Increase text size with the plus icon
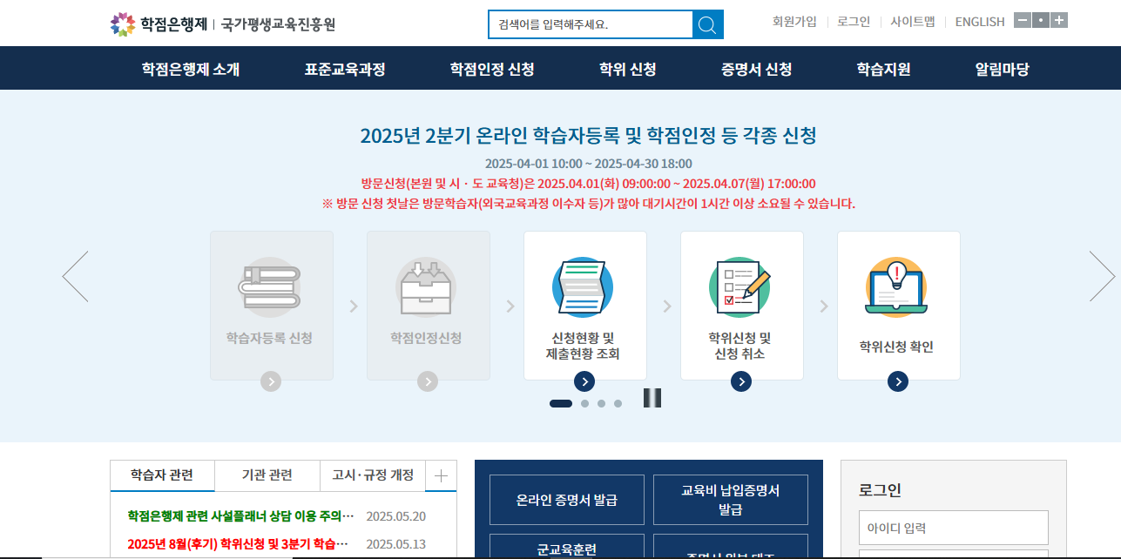1121x559 pixels. [1059, 18]
